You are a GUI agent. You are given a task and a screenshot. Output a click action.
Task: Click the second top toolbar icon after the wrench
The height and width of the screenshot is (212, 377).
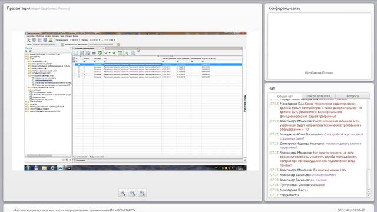point(39,40)
